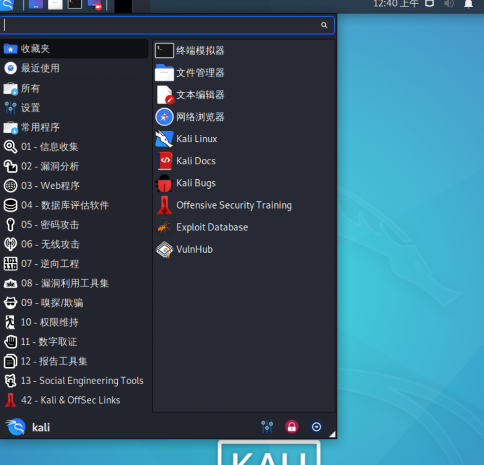Click the clock showing 12:40 上午

(396, 4)
